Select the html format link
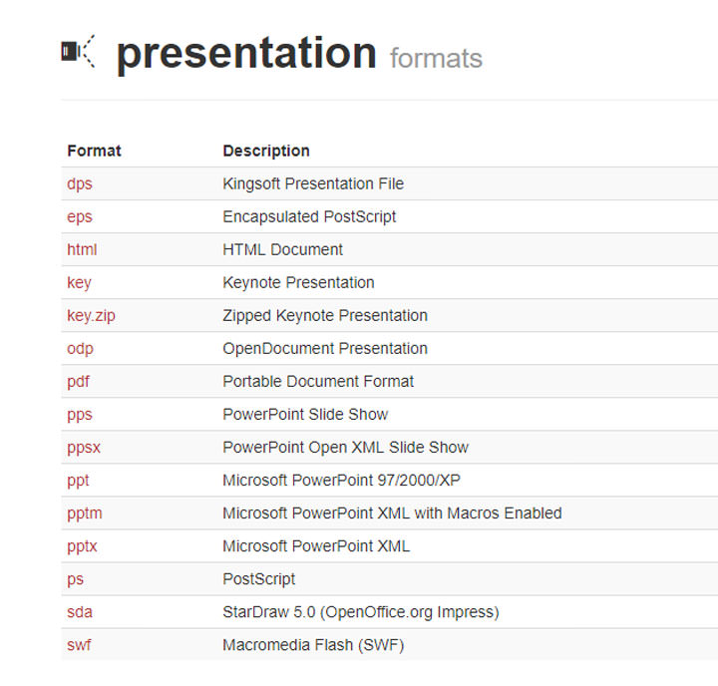This screenshot has width=718, height=686. pyautogui.click(x=82, y=249)
